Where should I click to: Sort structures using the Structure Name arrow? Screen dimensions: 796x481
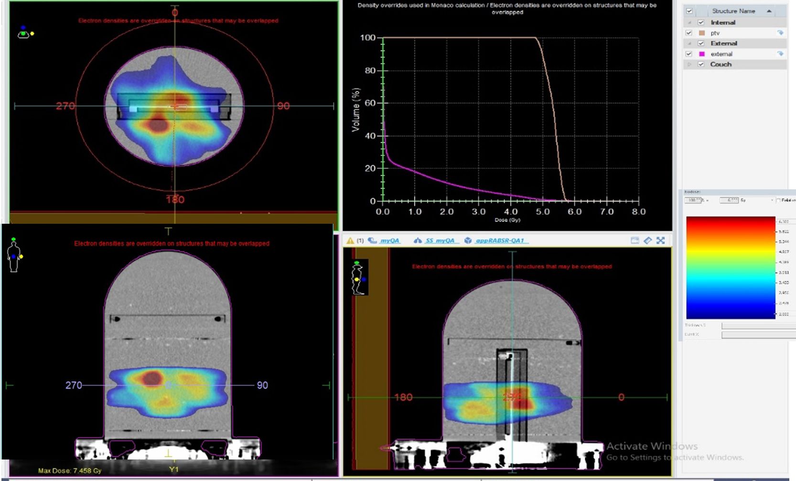[x=769, y=11]
